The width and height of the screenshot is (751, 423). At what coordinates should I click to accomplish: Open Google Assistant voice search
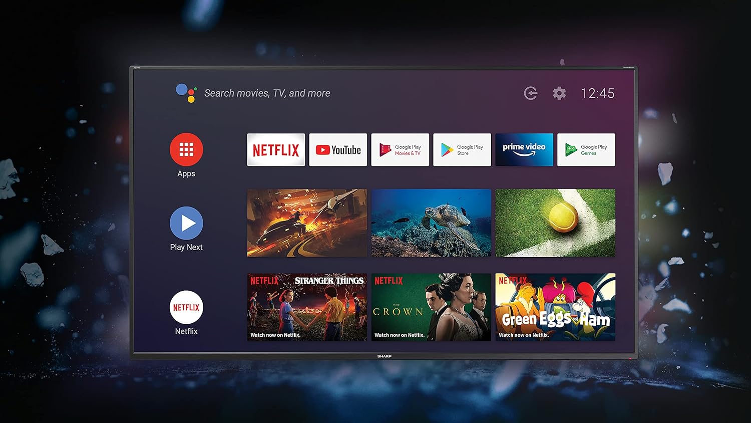(186, 92)
